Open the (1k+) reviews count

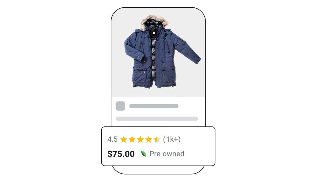pos(172,139)
